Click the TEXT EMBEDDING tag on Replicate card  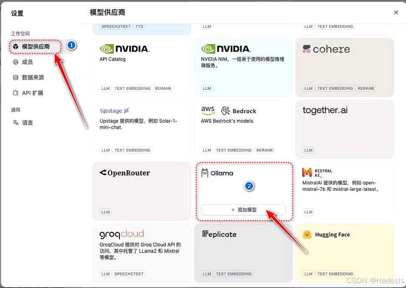(x=234, y=274)
